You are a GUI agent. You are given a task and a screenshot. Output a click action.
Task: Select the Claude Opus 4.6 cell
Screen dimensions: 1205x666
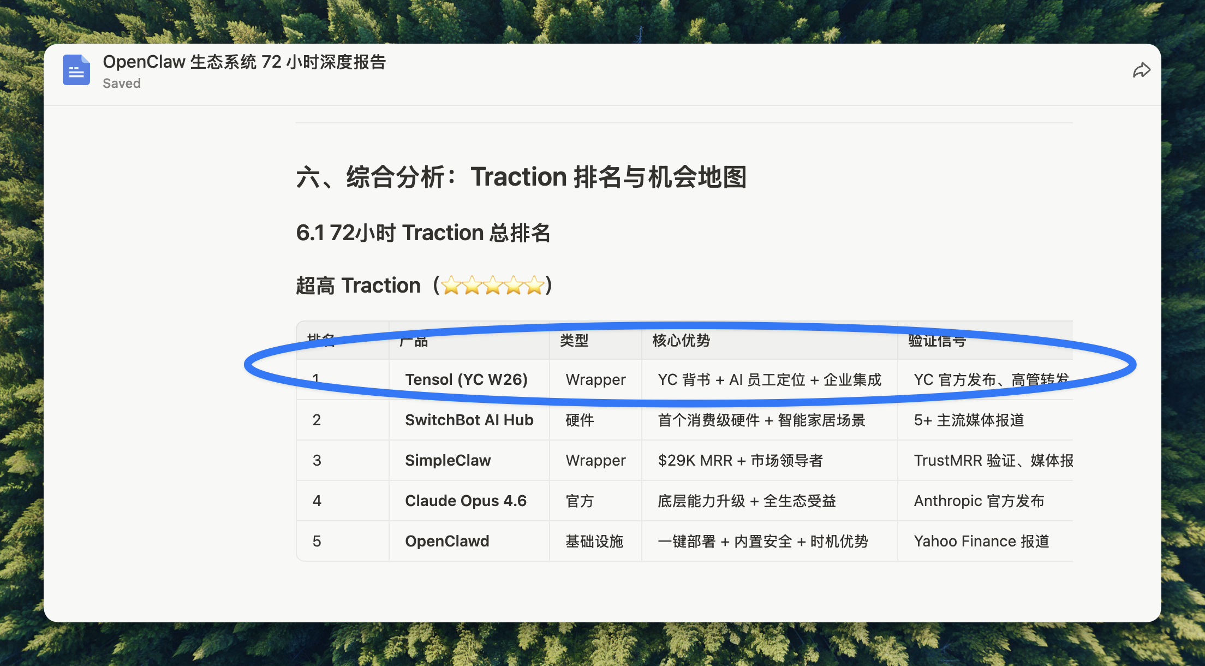466,501
